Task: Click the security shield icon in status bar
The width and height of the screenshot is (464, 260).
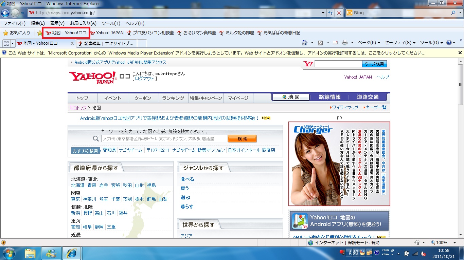Action: click(3, 243)
